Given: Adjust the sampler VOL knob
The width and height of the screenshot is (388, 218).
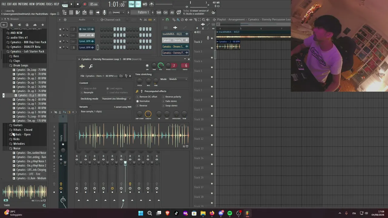Looking at the screenshot, I should point(161,65).
